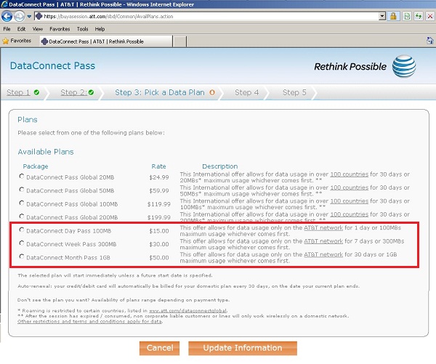Image resolution: width=436 pixels, height=364 pixels.
Task: Click the Cancel button
Action: [160, 348]
